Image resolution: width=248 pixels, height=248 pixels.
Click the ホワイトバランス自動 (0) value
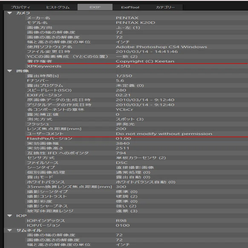point(145,182)
